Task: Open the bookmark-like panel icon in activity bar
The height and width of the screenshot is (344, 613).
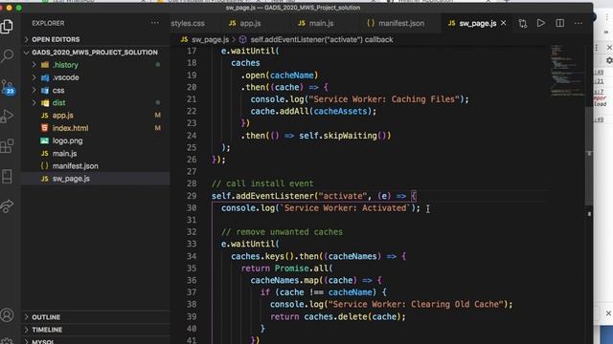Action: point(7,176)
